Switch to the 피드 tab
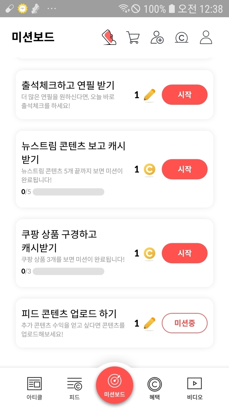This screenshot has width=229, height=408. click(74, 388)
